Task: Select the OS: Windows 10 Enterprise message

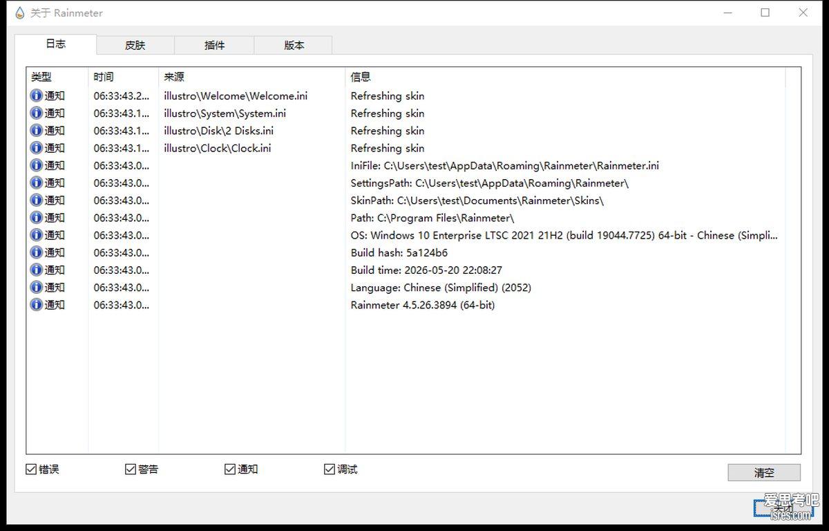Action: [x=564, y=235]
